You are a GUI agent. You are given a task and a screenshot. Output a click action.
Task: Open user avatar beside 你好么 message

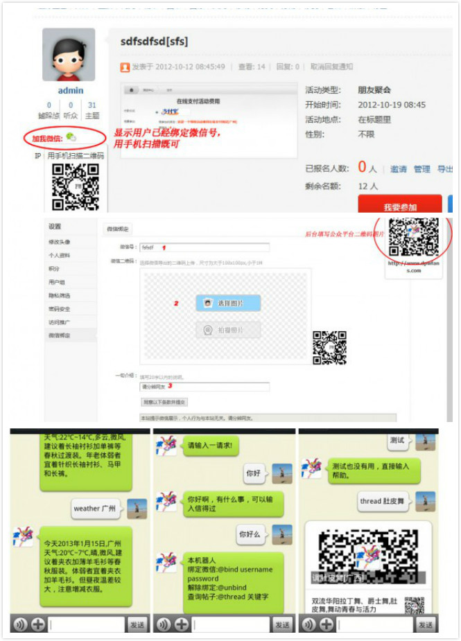coord(282,534)
